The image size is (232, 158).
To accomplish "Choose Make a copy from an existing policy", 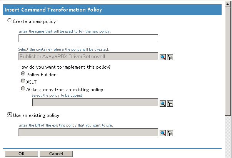I will [23, 89].
